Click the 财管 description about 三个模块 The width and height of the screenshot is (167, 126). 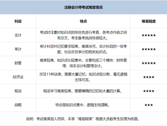(x=83, y=63)
